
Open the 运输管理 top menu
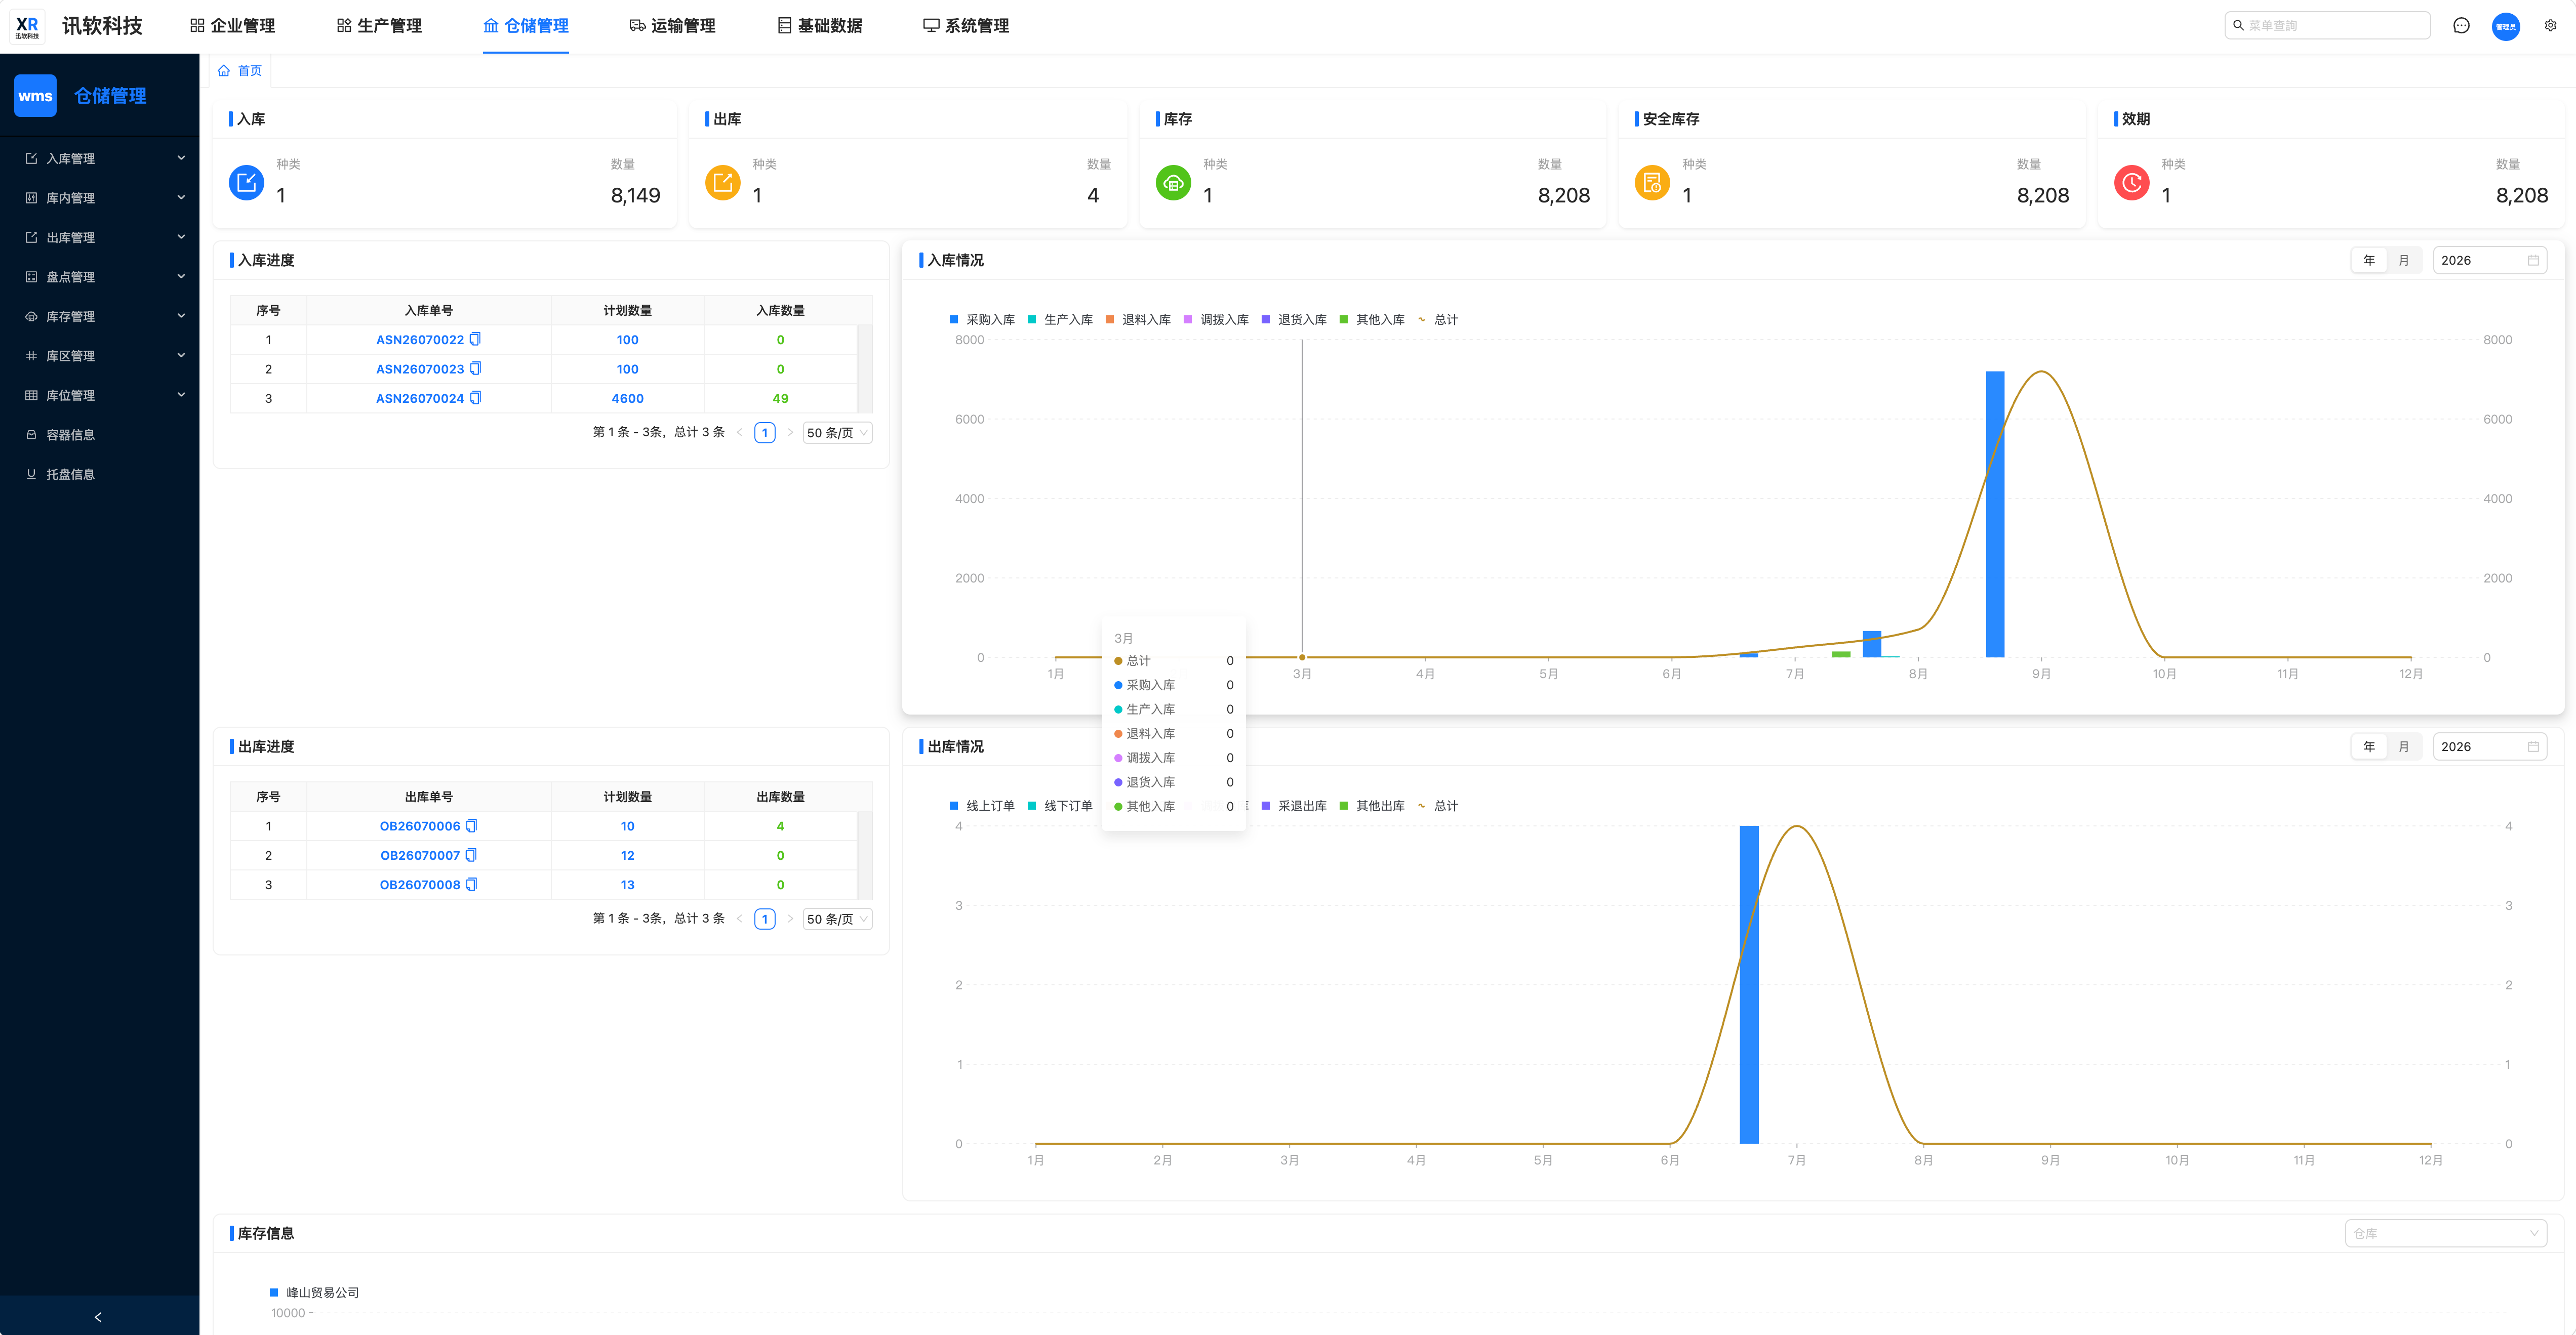coord(672,26)
